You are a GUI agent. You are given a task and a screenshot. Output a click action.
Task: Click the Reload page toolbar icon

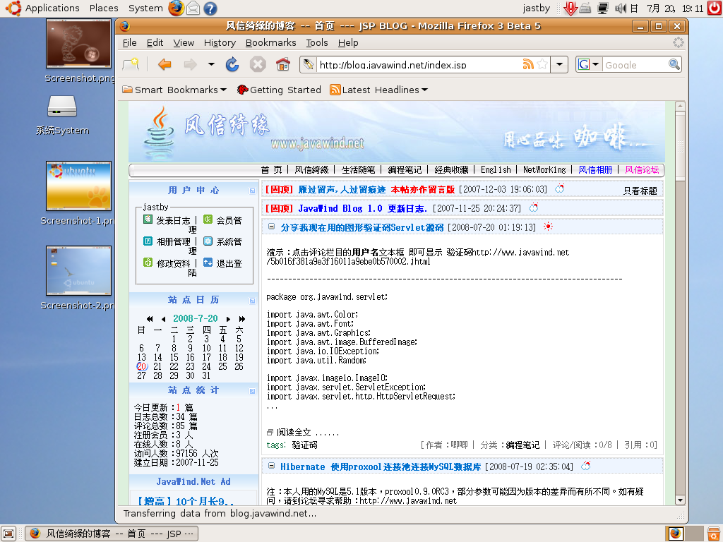232,65
